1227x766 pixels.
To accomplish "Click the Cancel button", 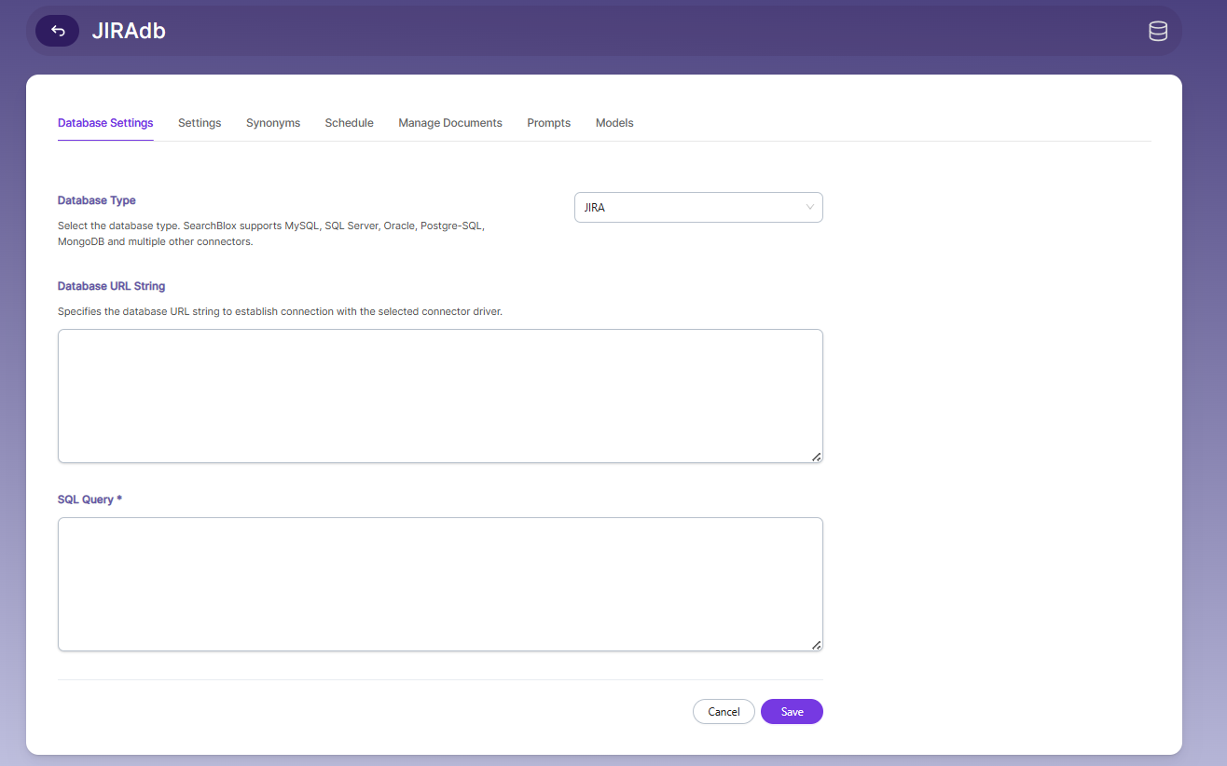I will 724,711.
